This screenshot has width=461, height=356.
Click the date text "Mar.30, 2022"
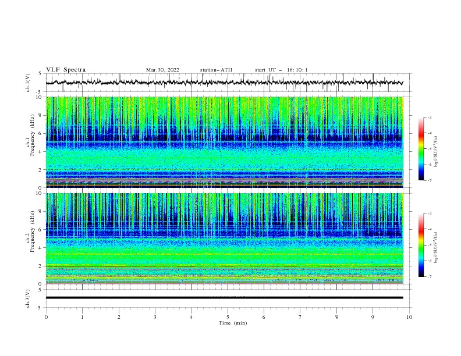[x=162, y=70]
